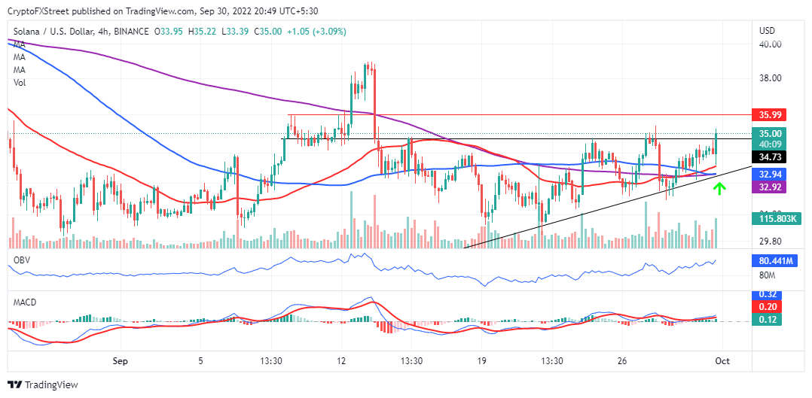
Task: Click the first MA legend entry
Action: pyautogui.click(x=20, y=45)
